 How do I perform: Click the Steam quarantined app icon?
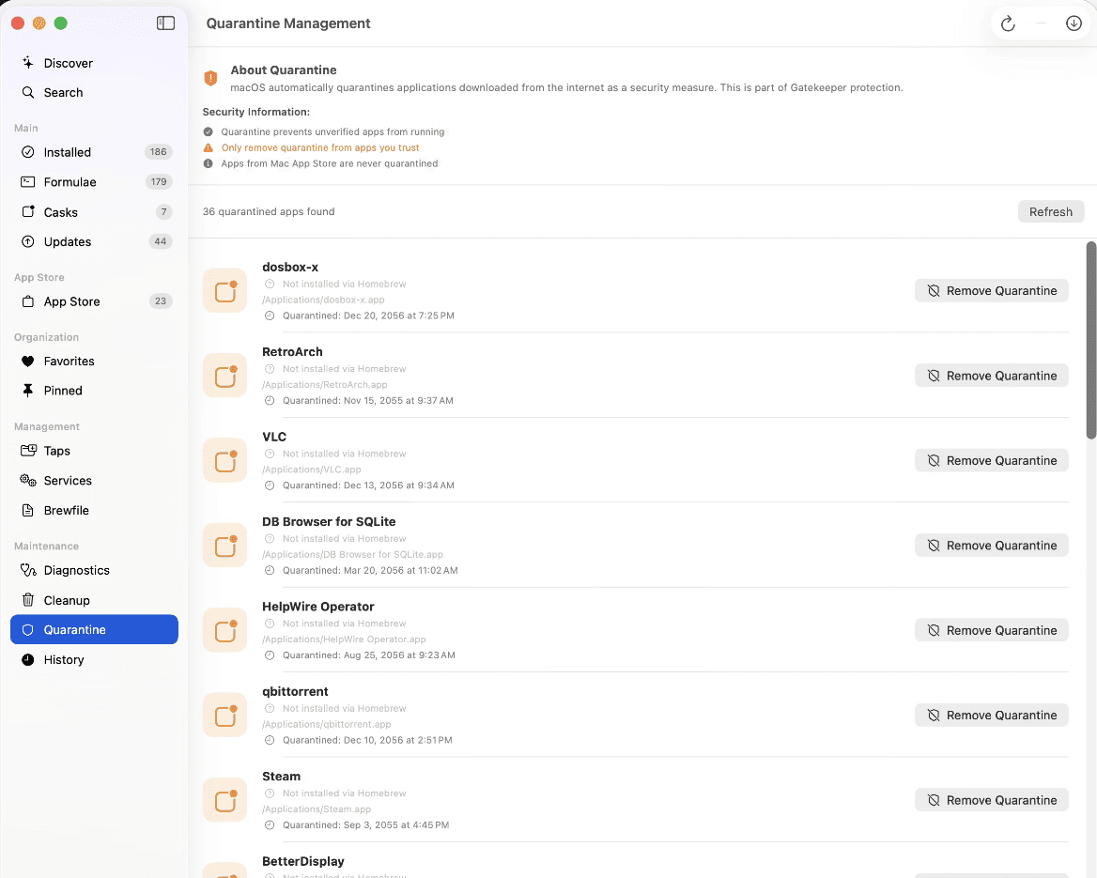pos(224,800)
